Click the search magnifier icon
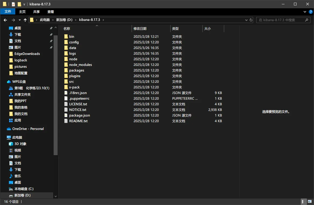The height and width of the screenshot is (205, 314). (x=306, y=20)
